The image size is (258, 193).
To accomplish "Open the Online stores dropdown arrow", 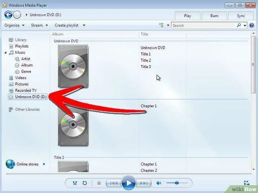I will tap(44, 164).
